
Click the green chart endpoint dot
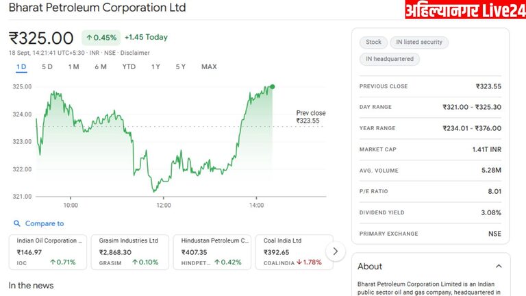click(273, 86)
